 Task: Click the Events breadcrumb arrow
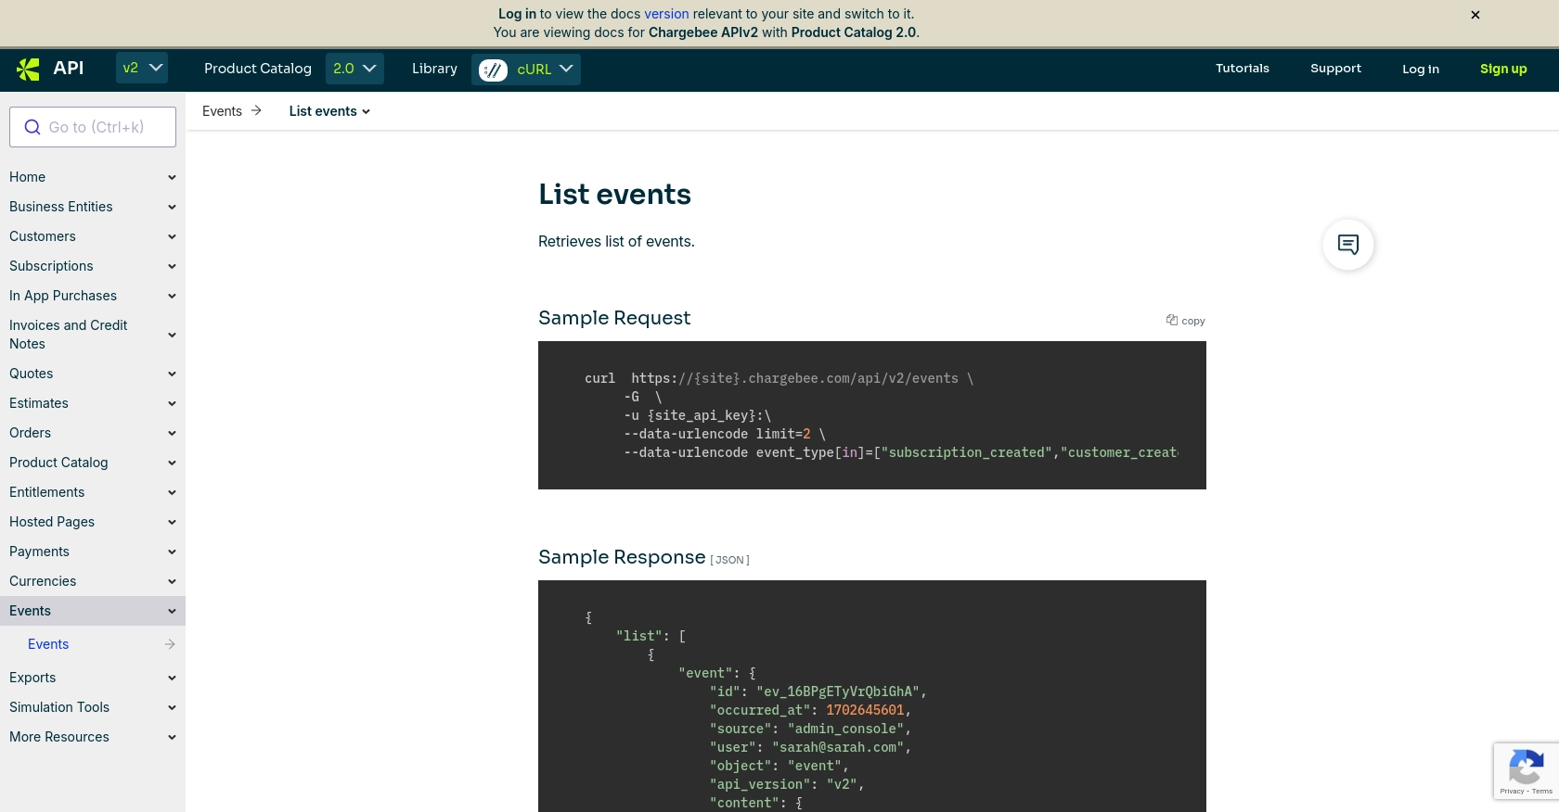click(x=256, y=110)
